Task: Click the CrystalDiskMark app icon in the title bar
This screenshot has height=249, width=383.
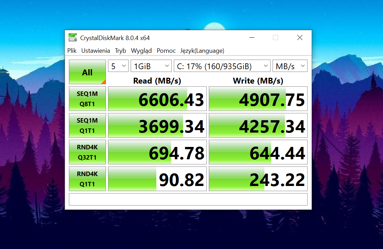Action: click(x=73, y=38)
